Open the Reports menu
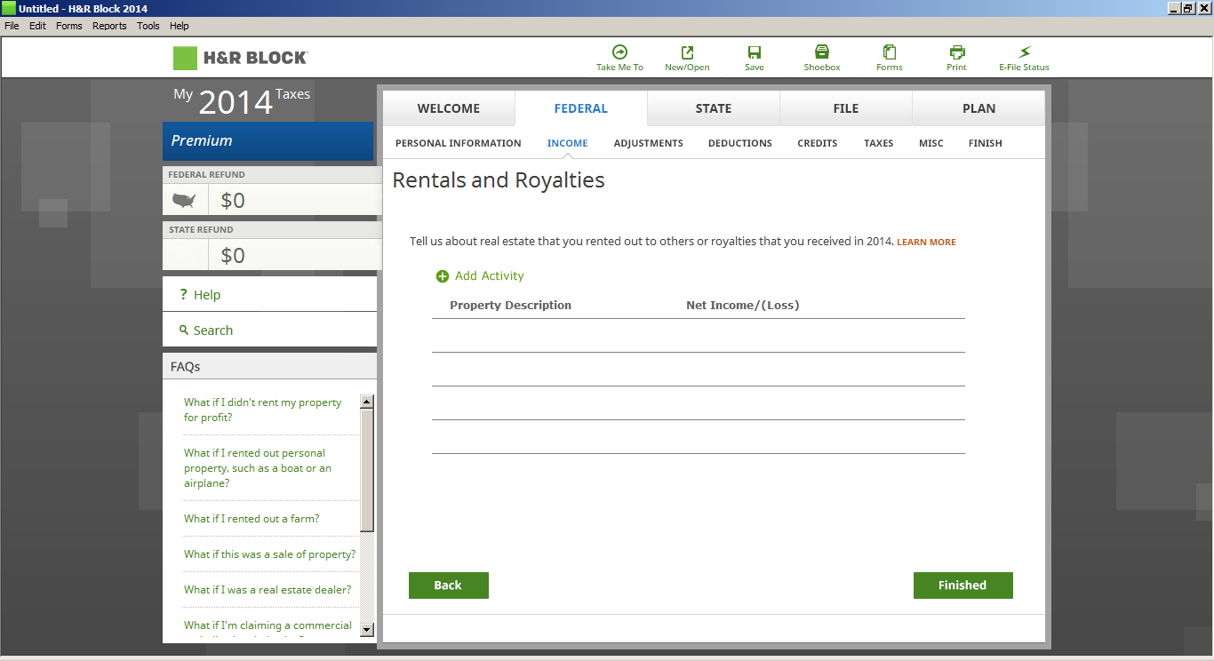 pyautogui.click(x=109, y=26)
